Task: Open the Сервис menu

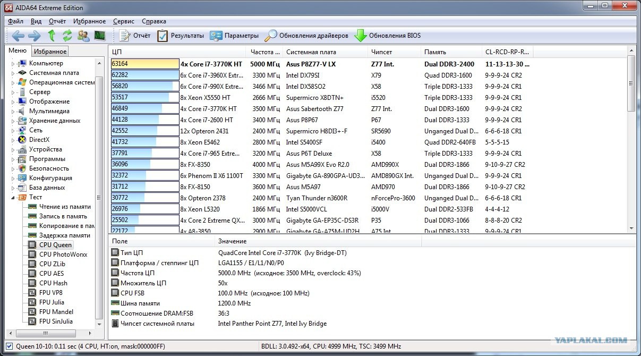Action: tap(124, 21)
